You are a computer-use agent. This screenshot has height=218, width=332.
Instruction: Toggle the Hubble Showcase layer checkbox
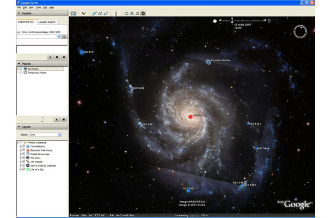24,154
